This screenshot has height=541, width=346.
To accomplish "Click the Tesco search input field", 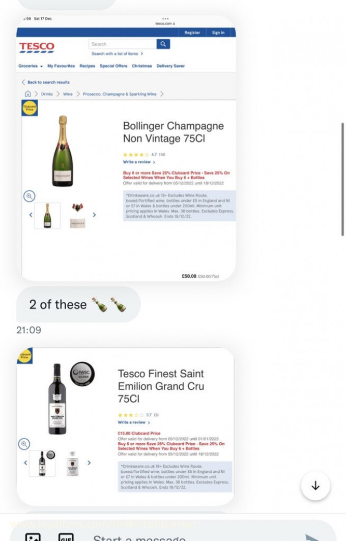I will 122,44.
